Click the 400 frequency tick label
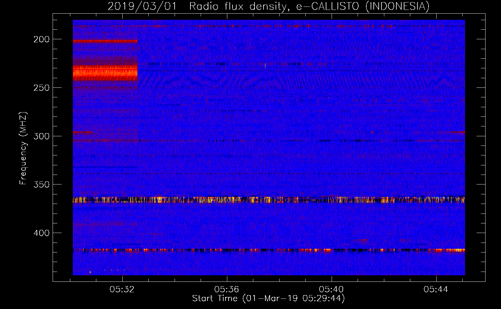The width and height of the screenshot is (501, 309). (x=41, y=233)
